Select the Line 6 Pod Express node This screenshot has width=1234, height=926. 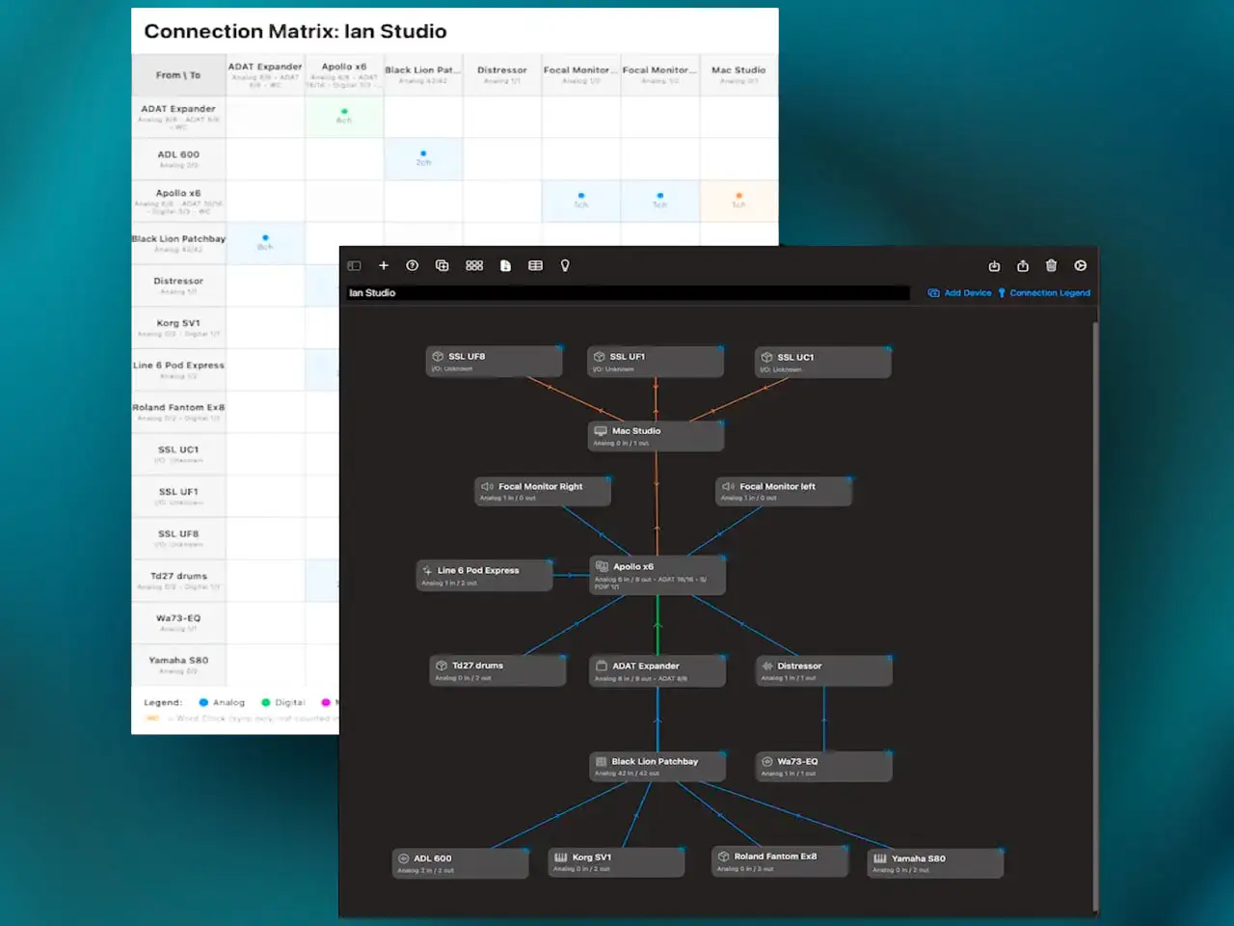[x=484, y=576]
